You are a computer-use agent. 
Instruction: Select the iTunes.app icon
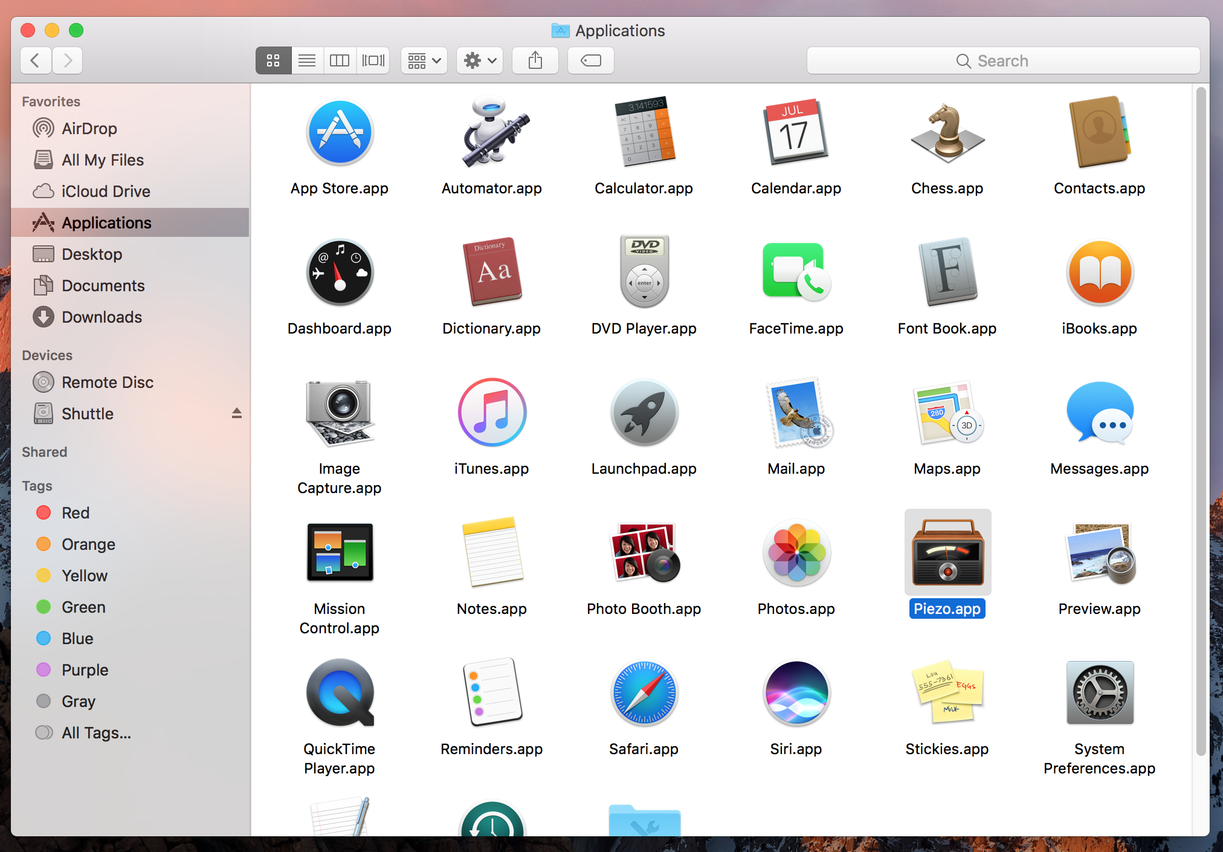(x=492, y=412)
